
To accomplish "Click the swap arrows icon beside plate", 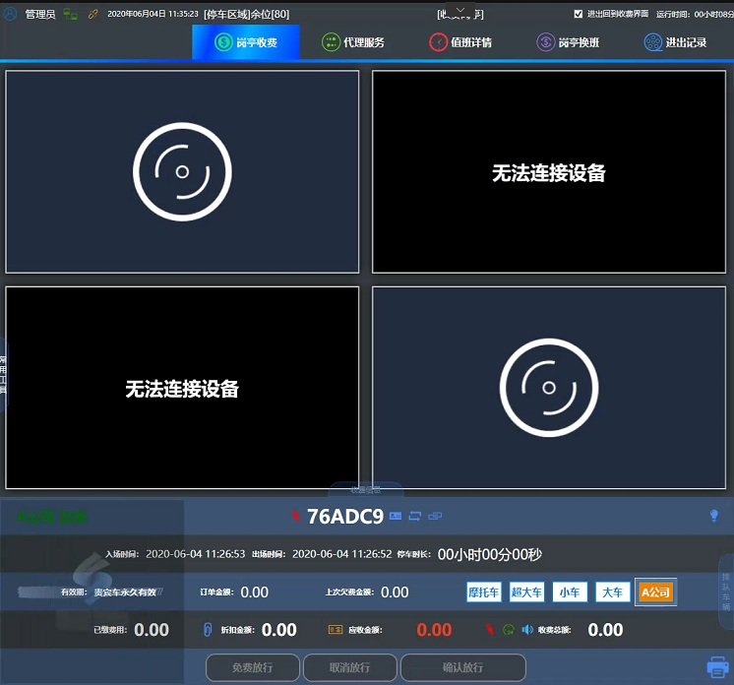I will [415, 516].
